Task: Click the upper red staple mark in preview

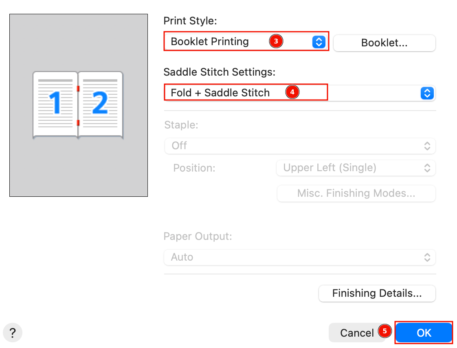Action: [78, 89]
